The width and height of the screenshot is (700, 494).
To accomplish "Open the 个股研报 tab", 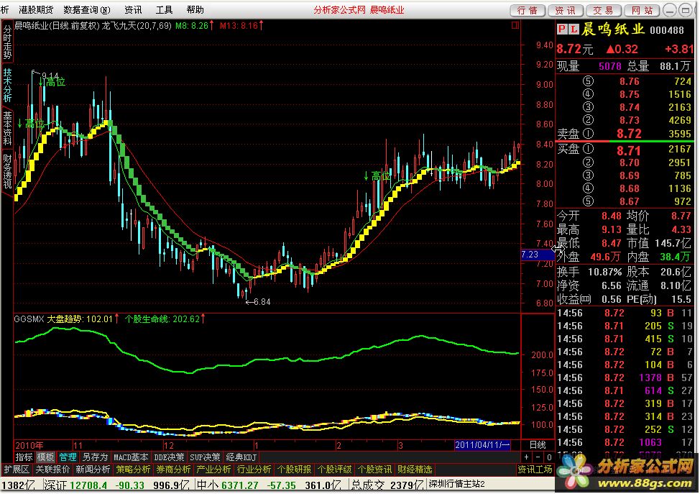I will tap(294, 470).
